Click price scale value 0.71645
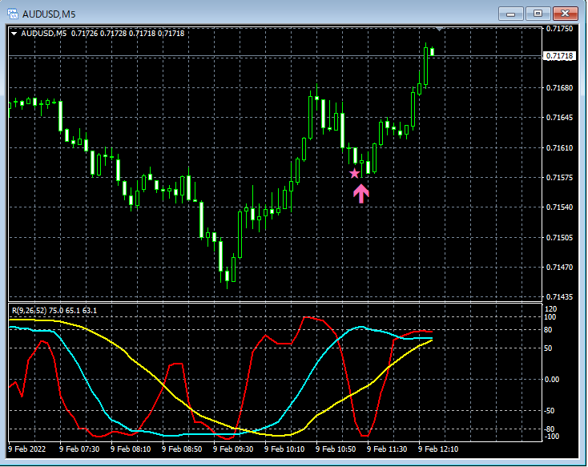The width and height of the screenshot is (588, 467). coord(559,118)
